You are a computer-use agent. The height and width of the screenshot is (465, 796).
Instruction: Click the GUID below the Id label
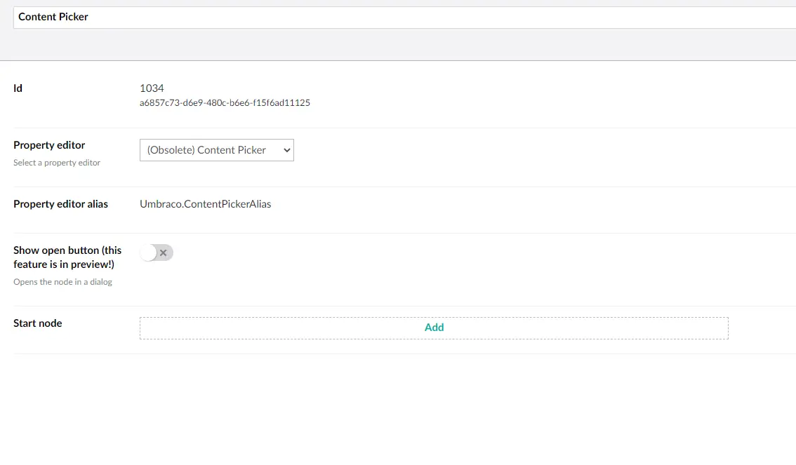(x=225, y=102)
